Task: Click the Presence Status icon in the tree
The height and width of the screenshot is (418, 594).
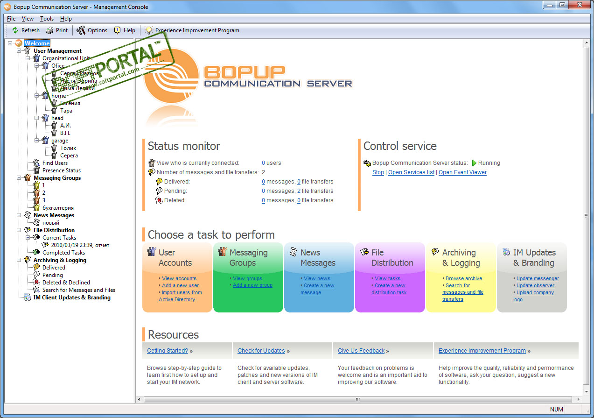Action: click(36, 170)
